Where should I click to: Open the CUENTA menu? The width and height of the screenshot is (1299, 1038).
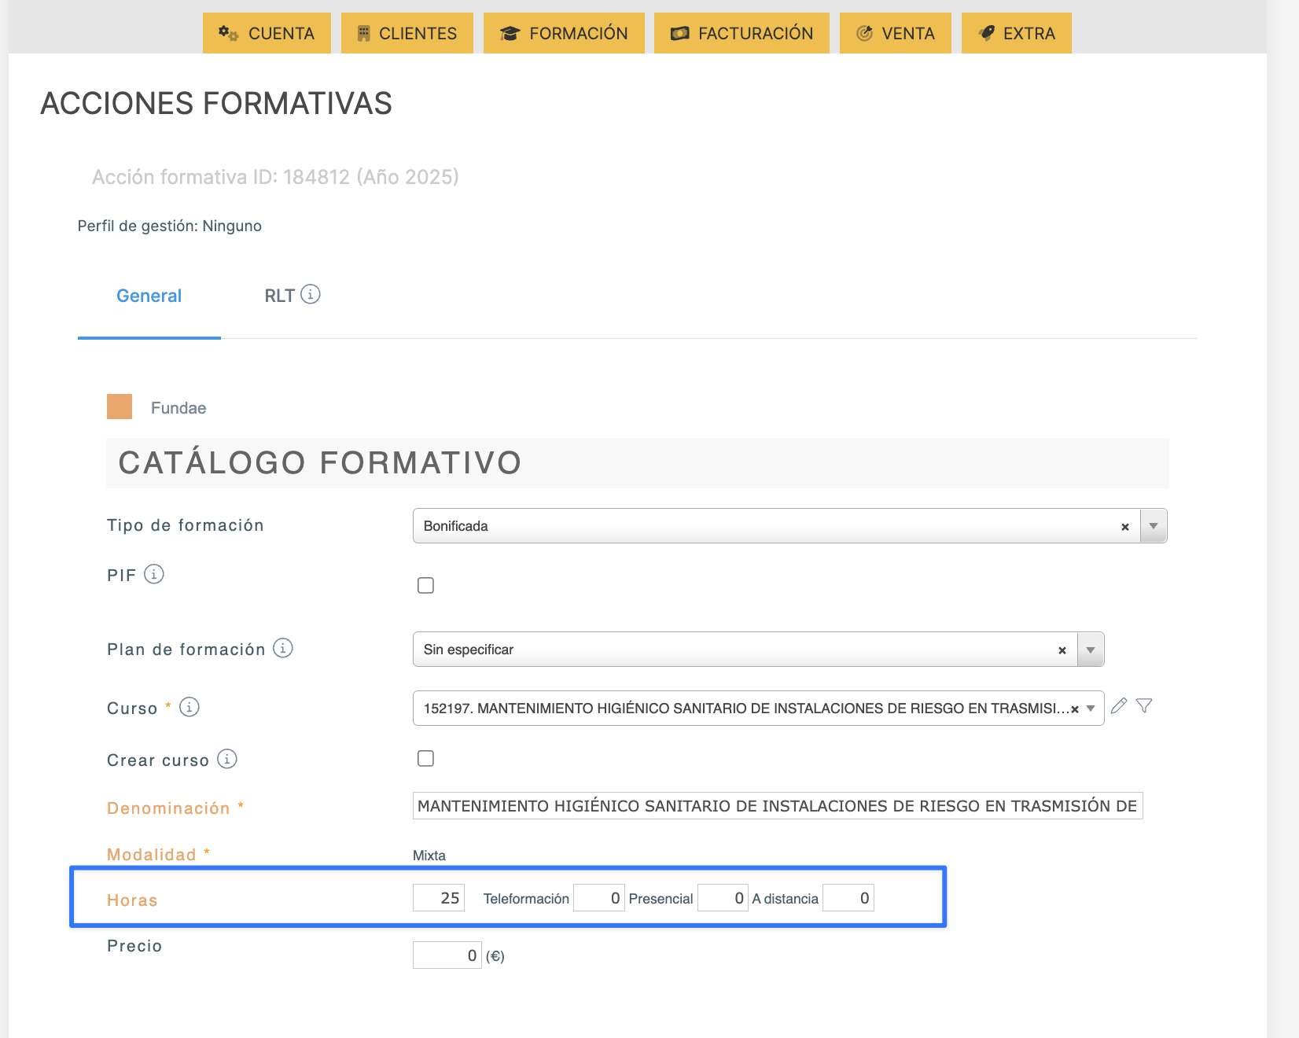point(267,33)
